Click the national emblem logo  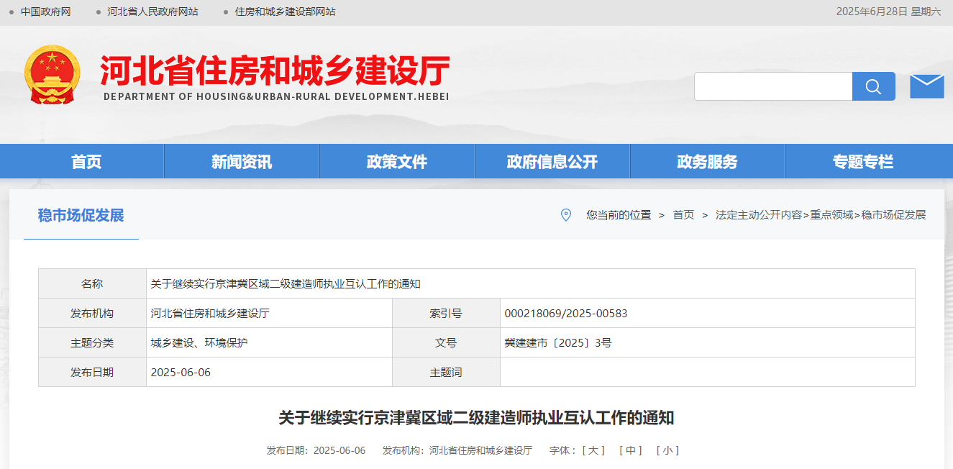(53, 74)
